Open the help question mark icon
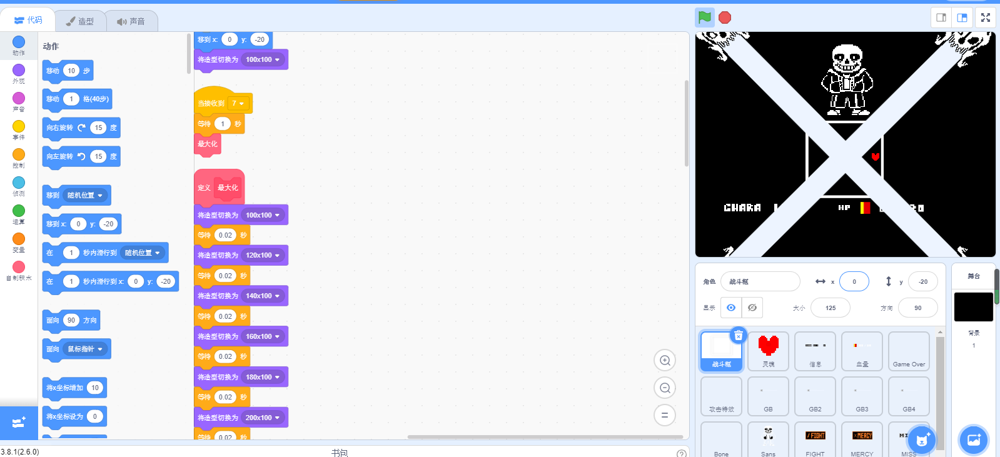This screenshot has width=1000, height=457. pyautogui.click(x=681, y=453)
